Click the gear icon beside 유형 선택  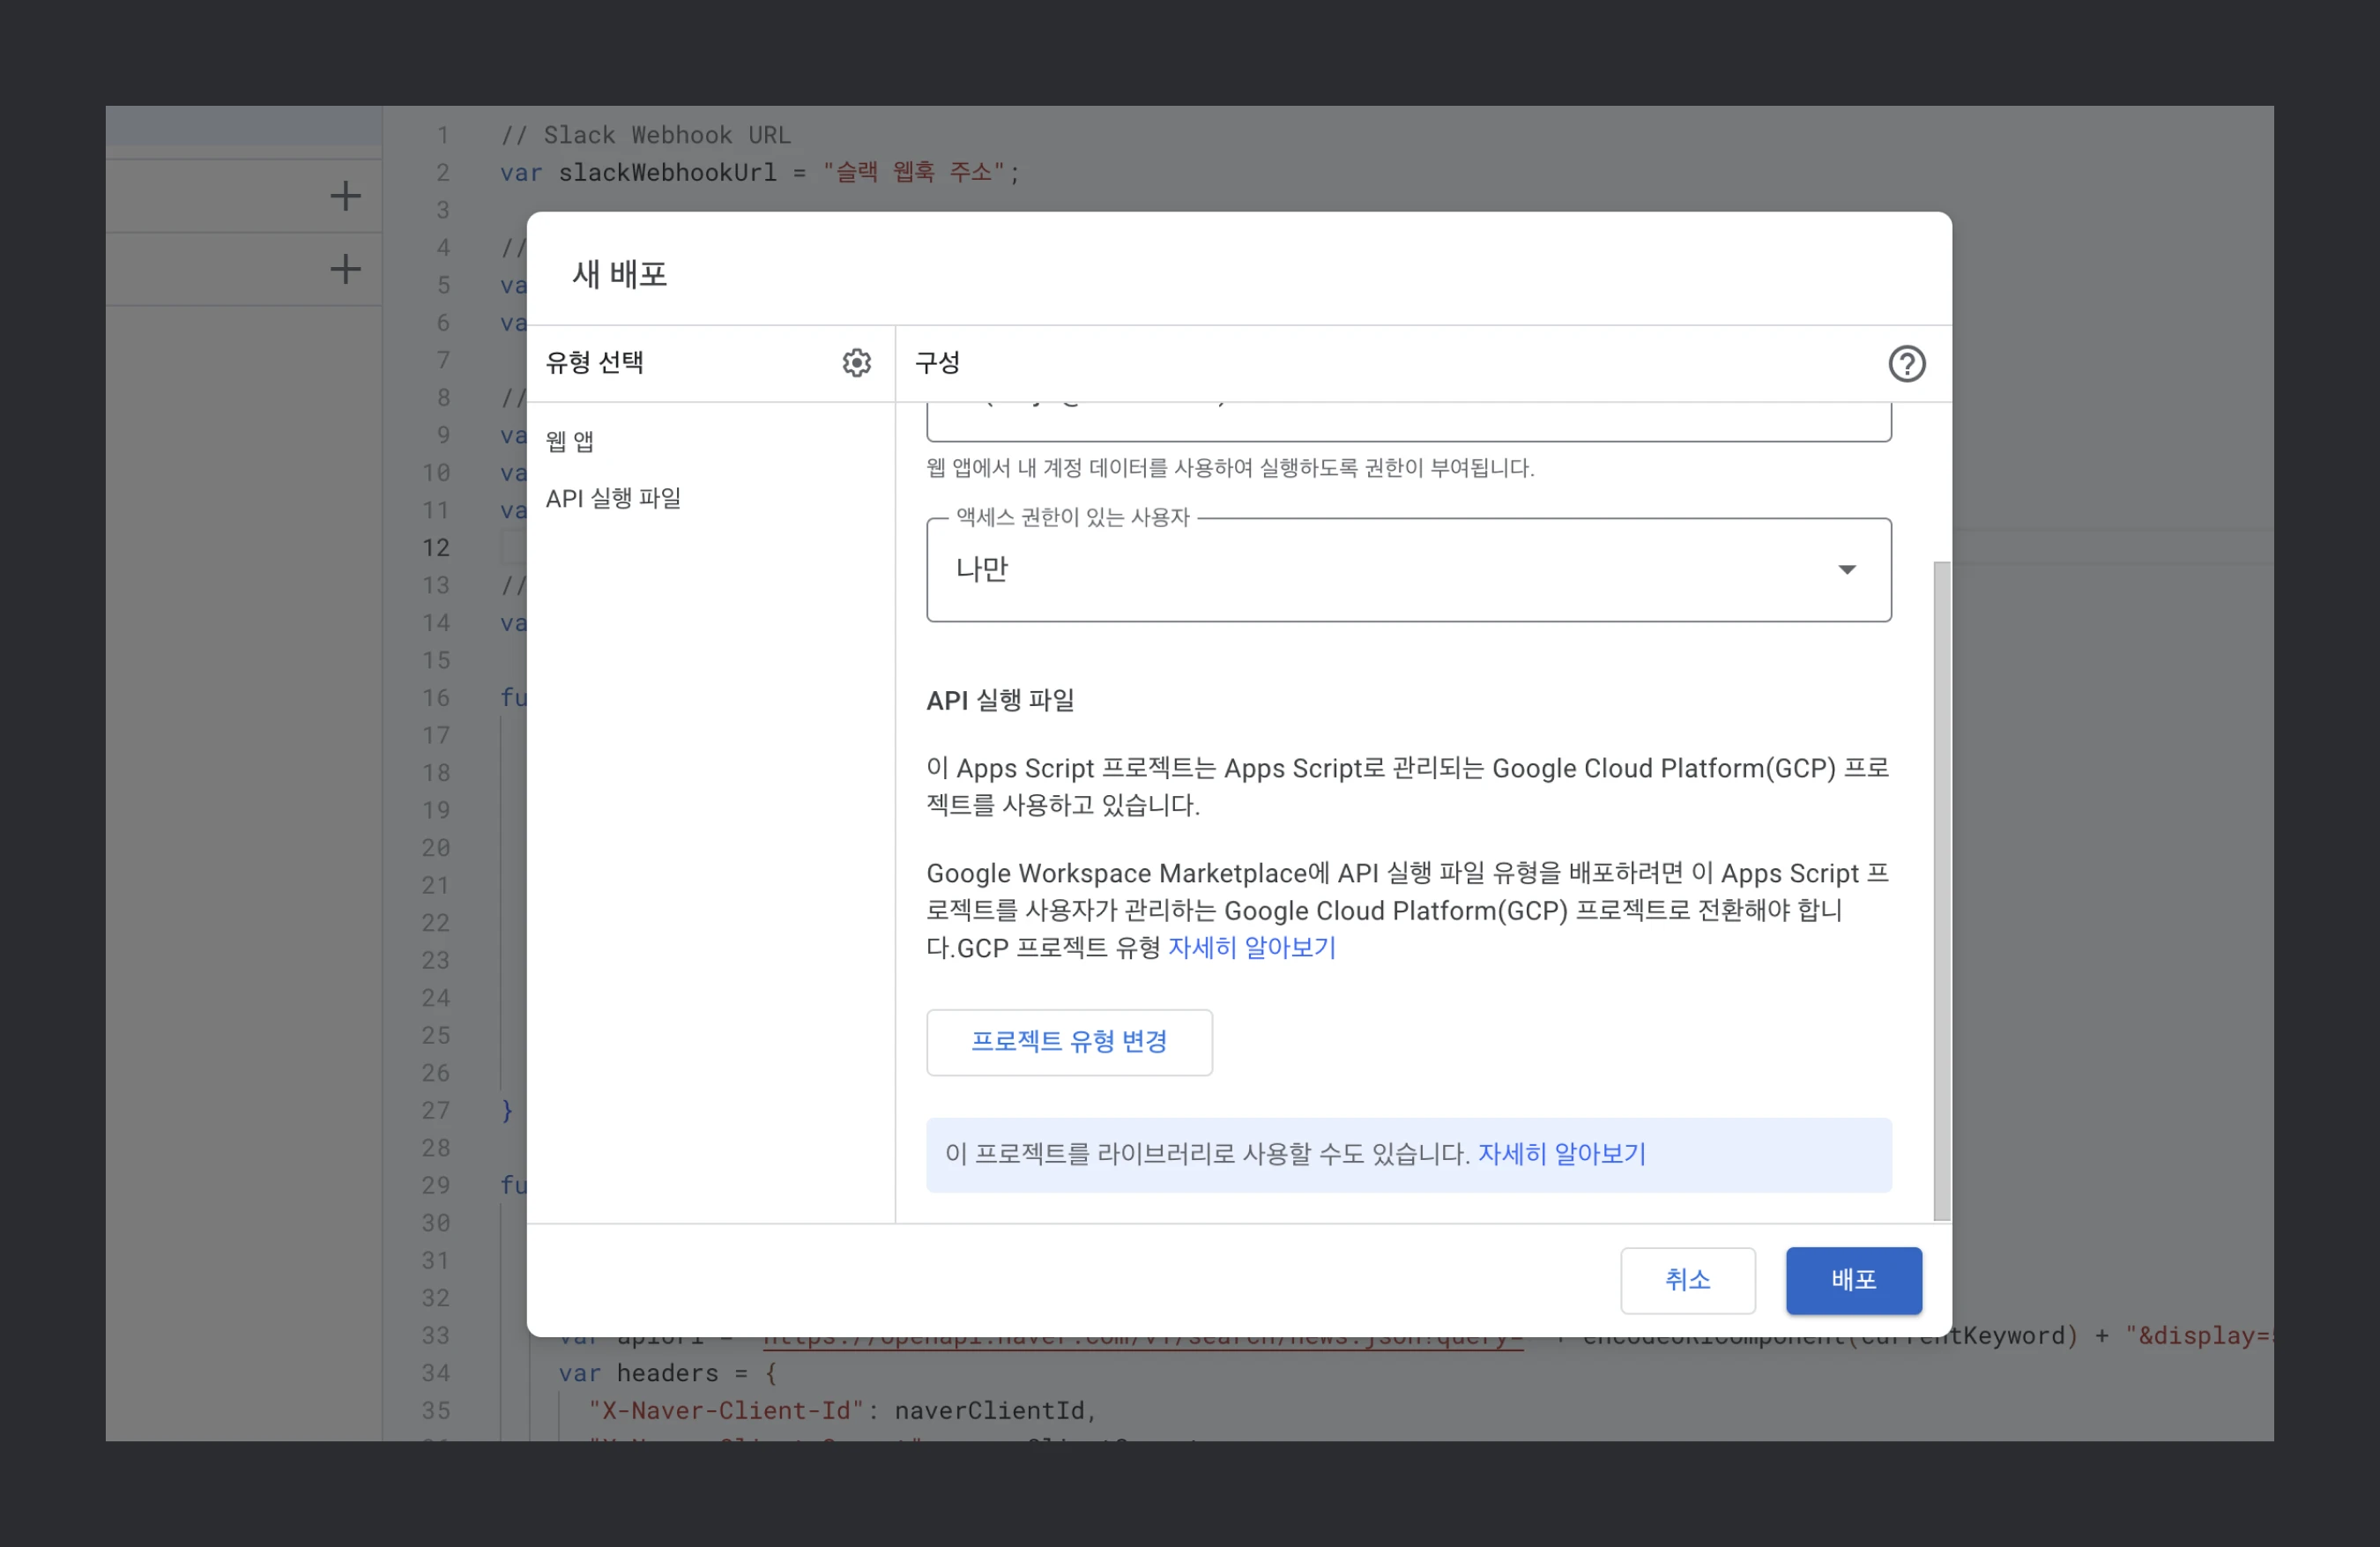[x=856, y=363]
